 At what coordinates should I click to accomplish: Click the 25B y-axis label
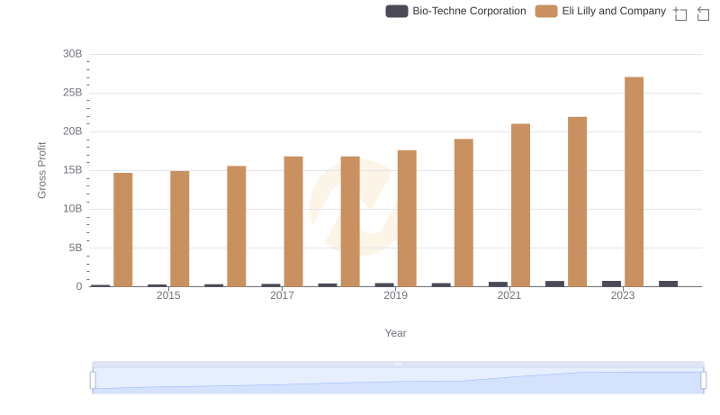[x=73, y=93]
